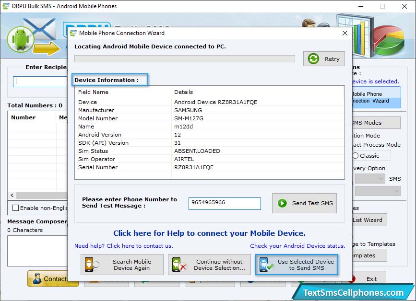Click the 'device is selected' link in main window
Image resolution: width=416 pixels, height=301 pixels.
click(376, 81)
